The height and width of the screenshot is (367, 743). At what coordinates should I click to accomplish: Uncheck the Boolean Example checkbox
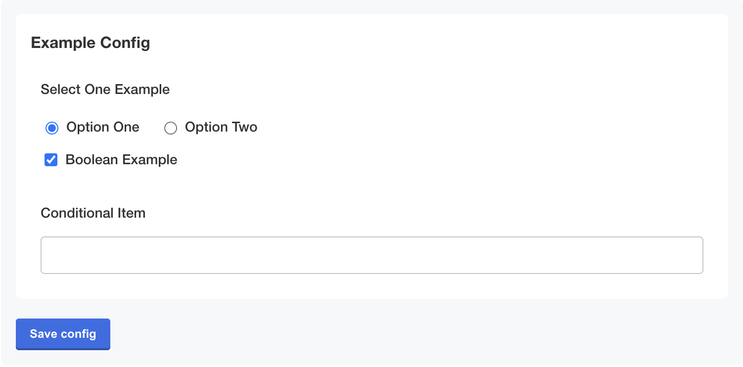coord(50,159)
